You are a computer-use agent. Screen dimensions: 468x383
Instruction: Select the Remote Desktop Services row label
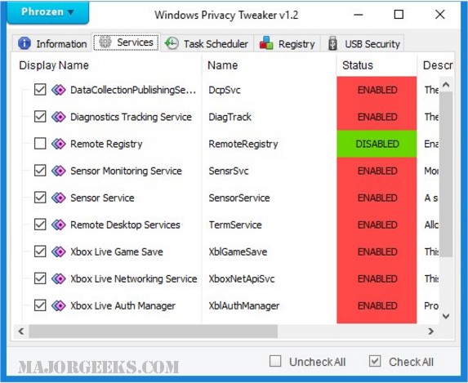pyautogui.click(x=125, y=225)
